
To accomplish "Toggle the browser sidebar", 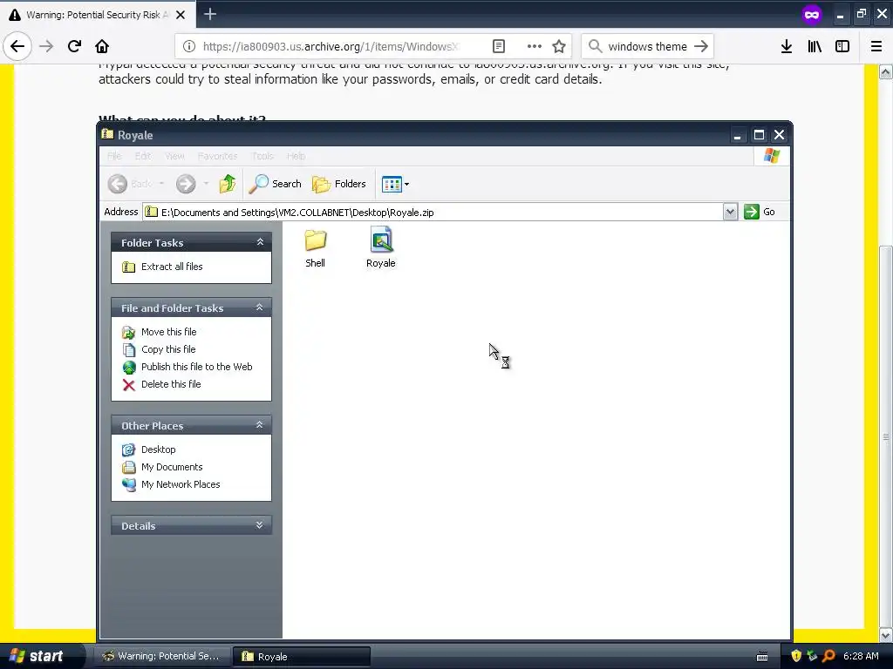I will click(842, 46).
